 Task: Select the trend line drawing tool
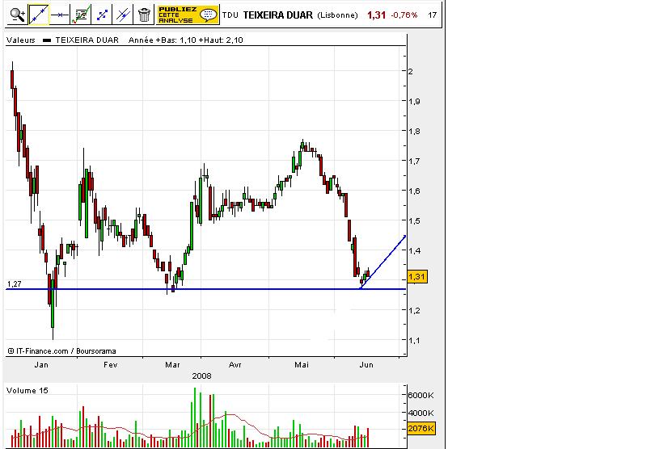39,15
